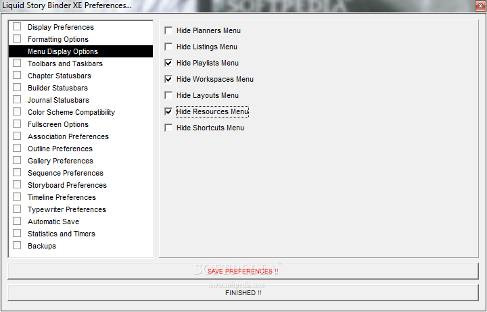Click the box beside Backups

click(17, 245)
